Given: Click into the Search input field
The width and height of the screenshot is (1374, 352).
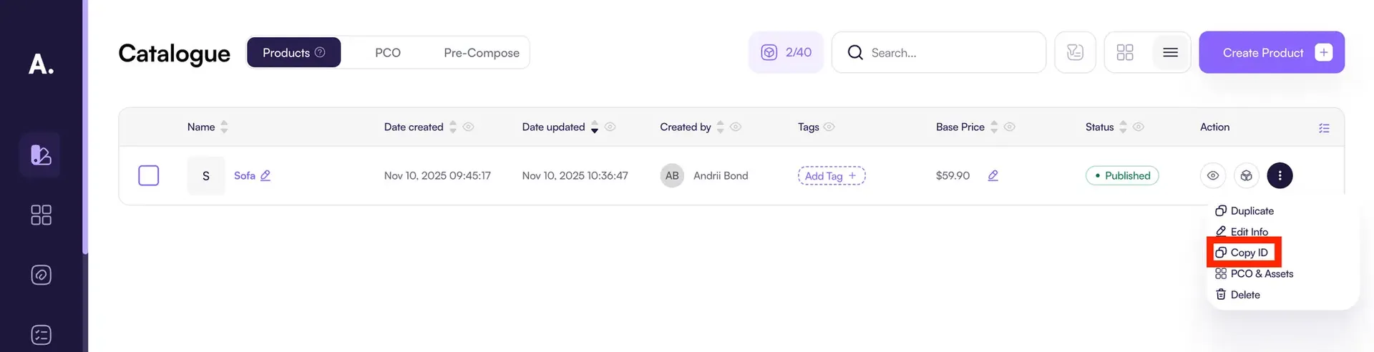Looking at the screenshot, I should tap(945, 52).
